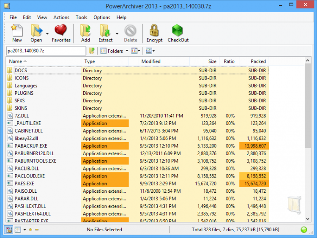The width and height of the screenshot is (317, 238).
Task: Select the PASHLEXT64.DLL file
Action: (x=137, y=213)
